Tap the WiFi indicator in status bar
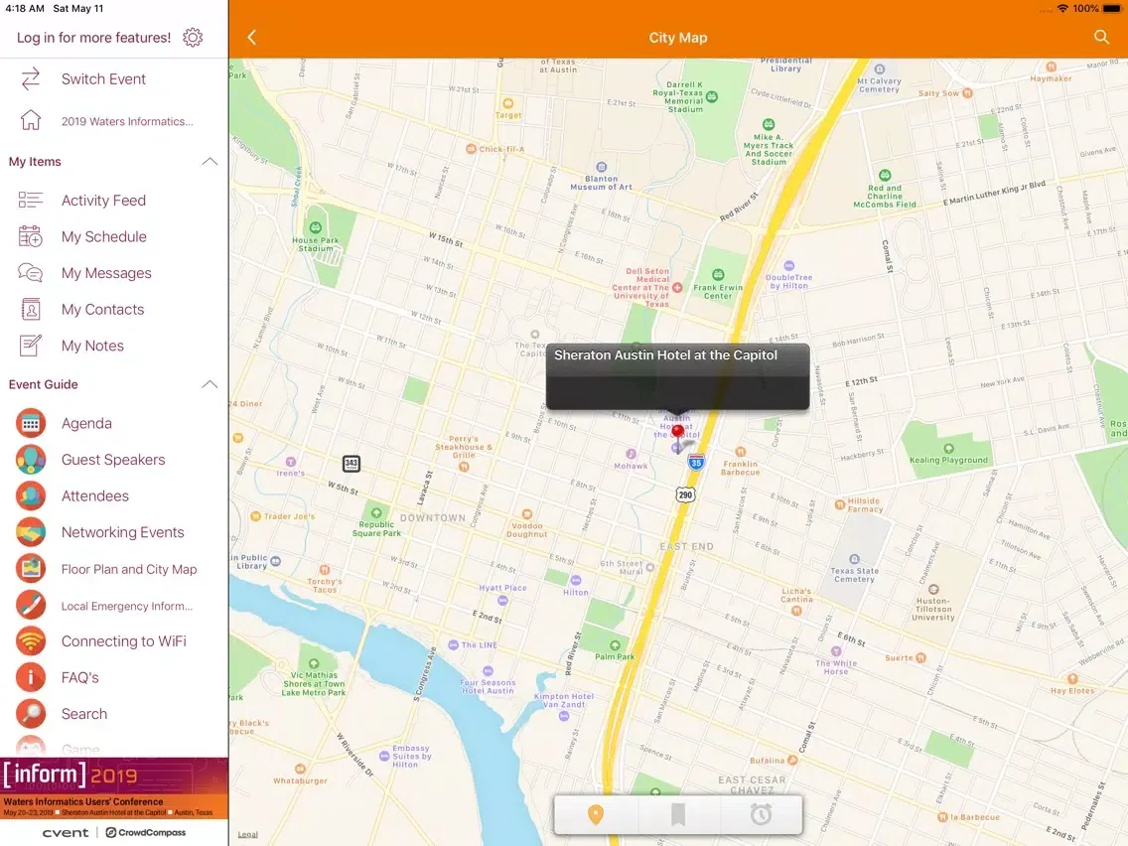Screen dimensions: 1128x846 click(1062, 9)
